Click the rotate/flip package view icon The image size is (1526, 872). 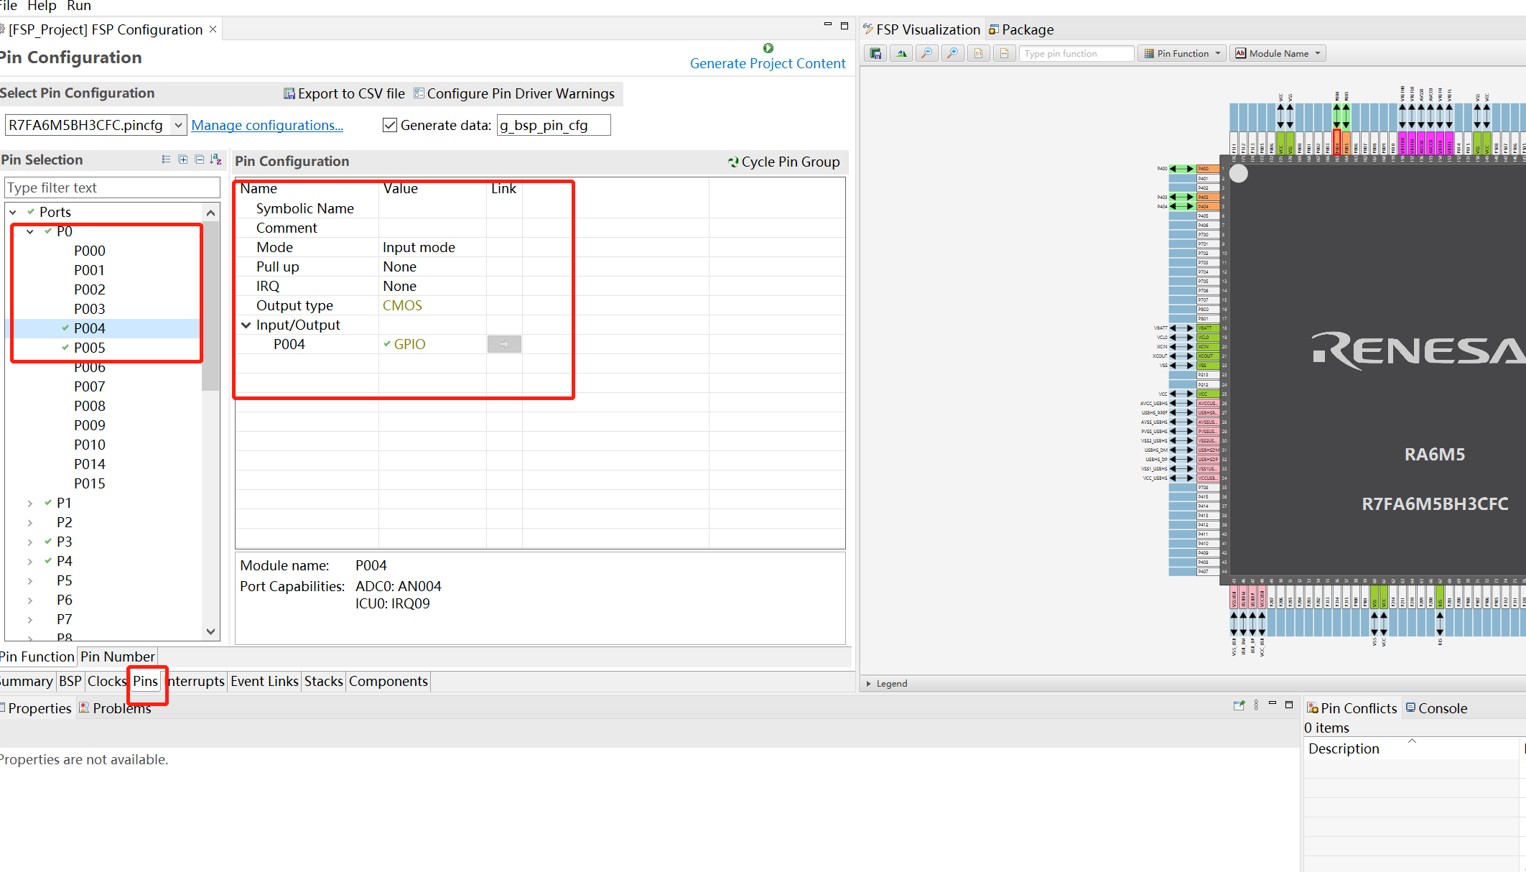coord(901,54)
